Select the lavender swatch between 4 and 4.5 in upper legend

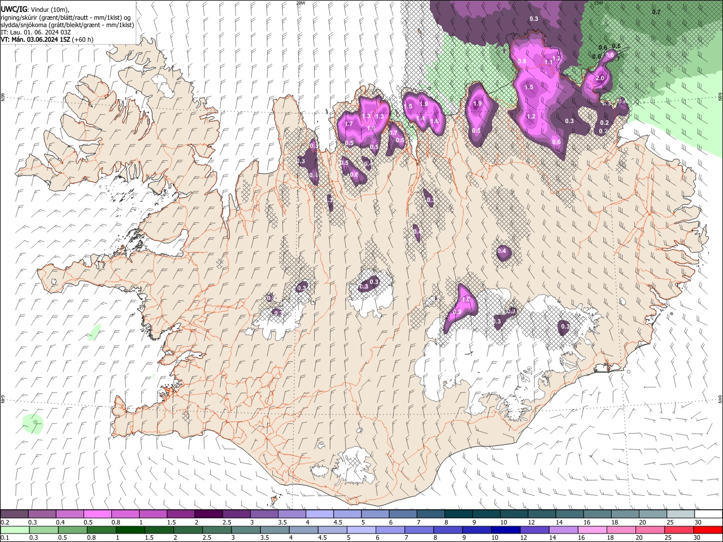pyautogui.click(x=319, y=514)
